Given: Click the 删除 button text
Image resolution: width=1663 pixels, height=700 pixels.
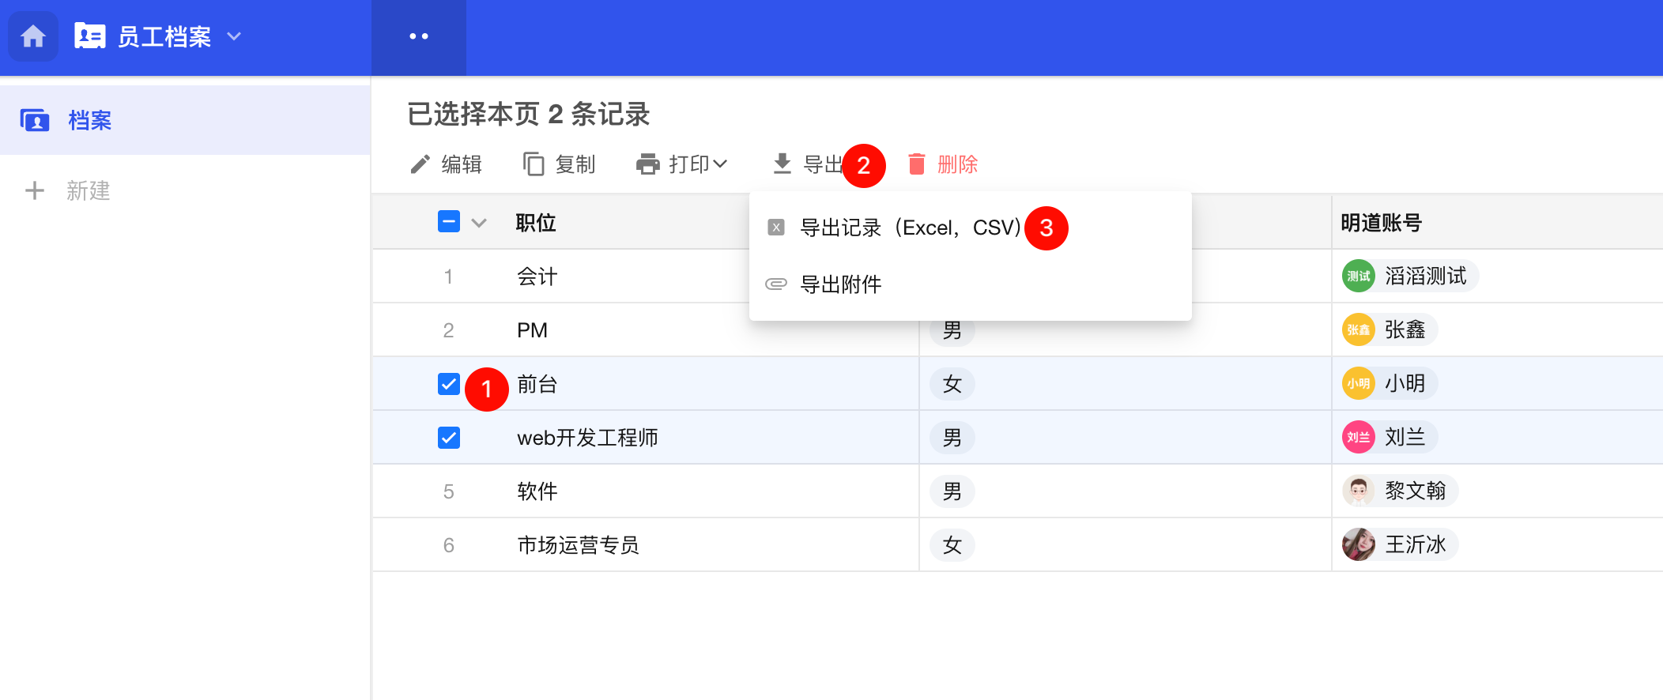Looking at the screenshot, I should tap(957, 164).
